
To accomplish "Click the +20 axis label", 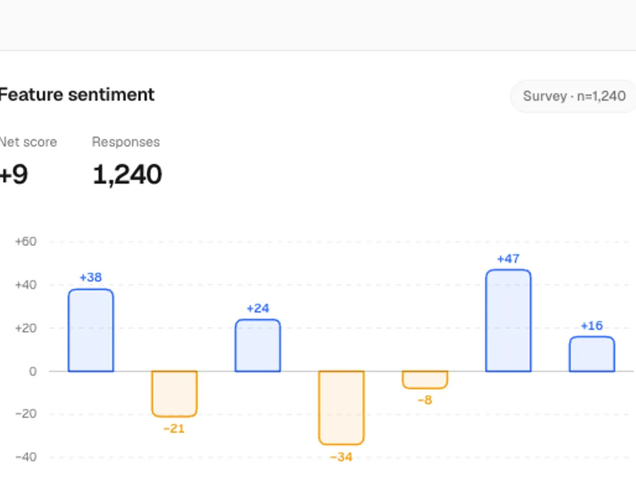I will pyautogui.click(x=26, y=328).
